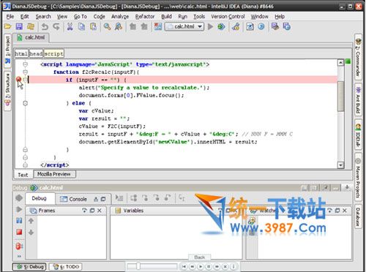Open Settings via the wrench icon

click(236, 26)
